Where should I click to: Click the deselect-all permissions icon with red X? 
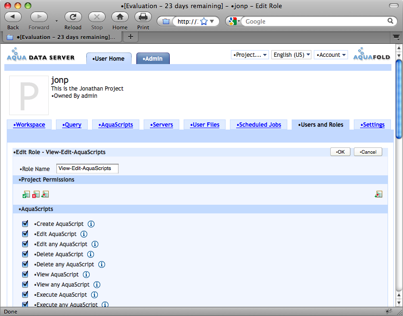(36, 195)
